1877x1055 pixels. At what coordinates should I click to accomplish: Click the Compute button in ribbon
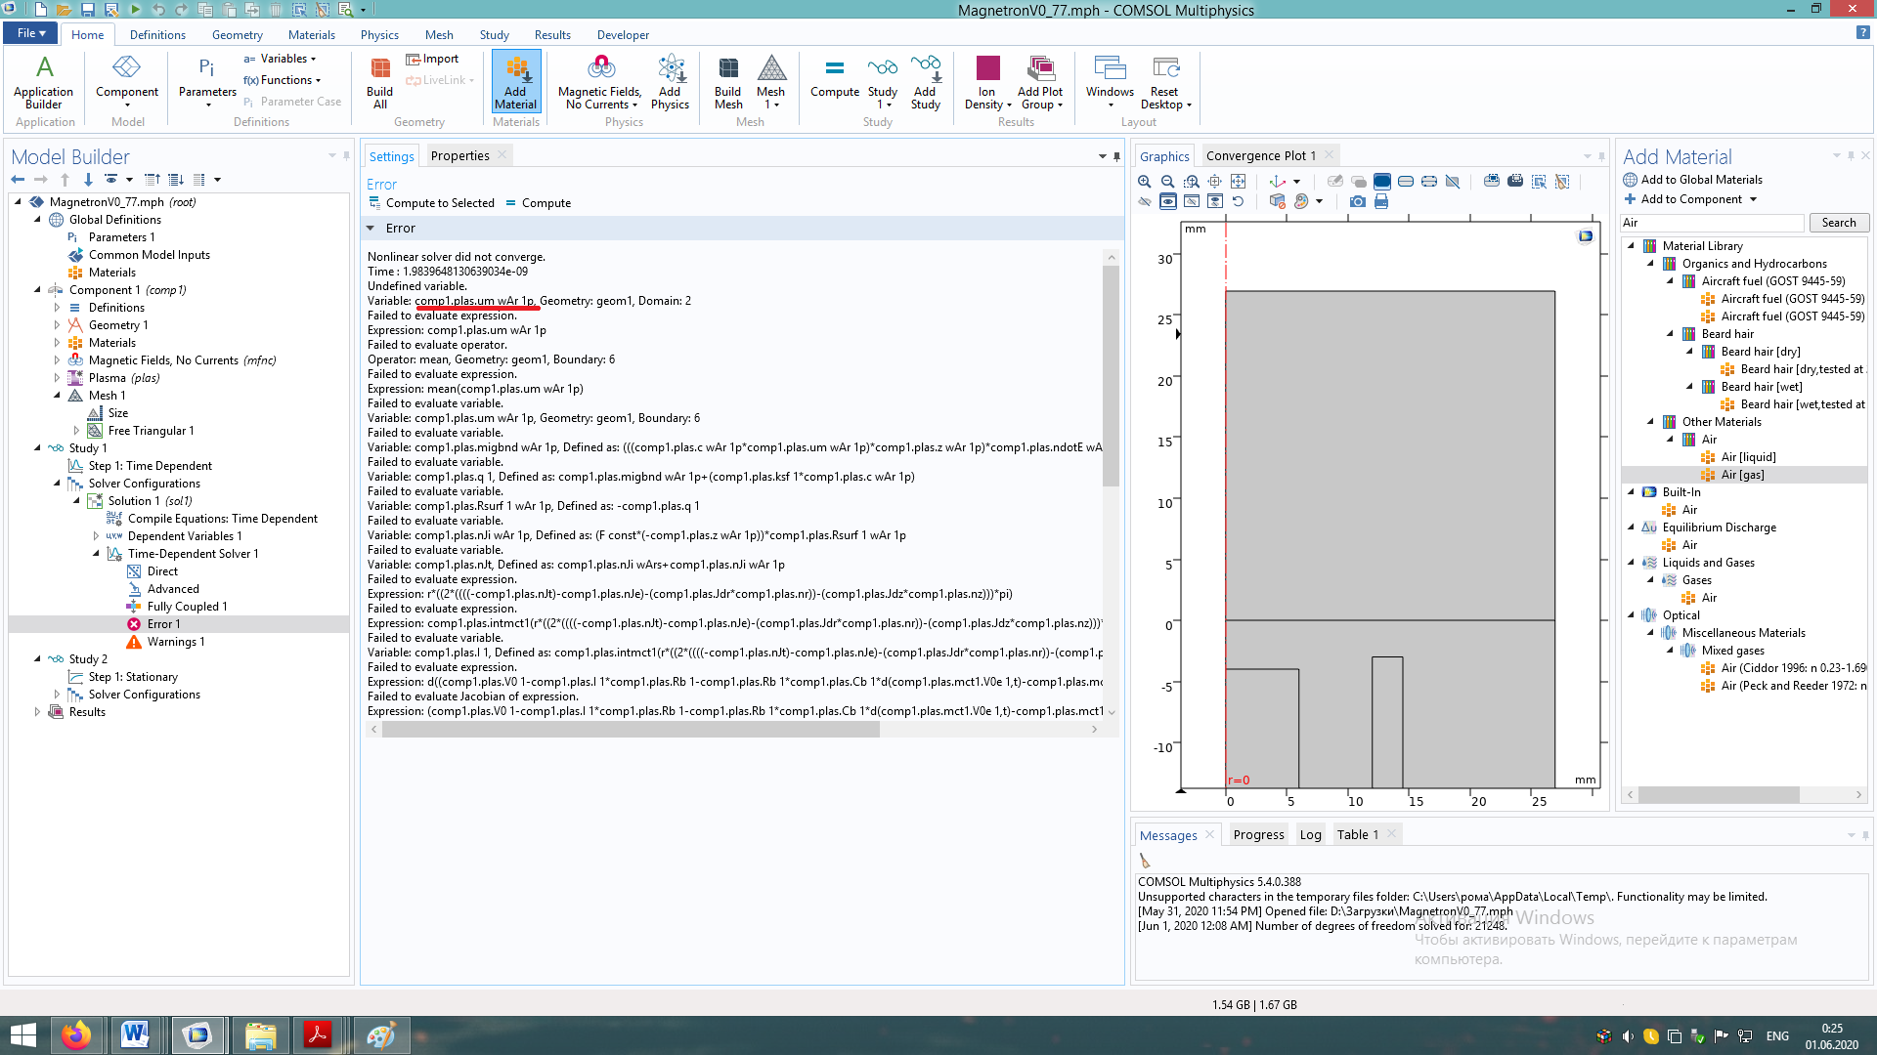tap(834, 78)
